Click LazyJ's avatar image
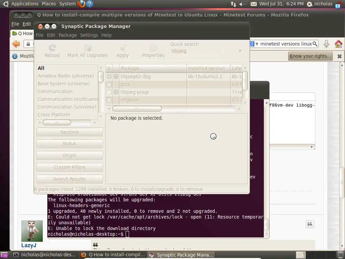 click(x=32, y=231)
